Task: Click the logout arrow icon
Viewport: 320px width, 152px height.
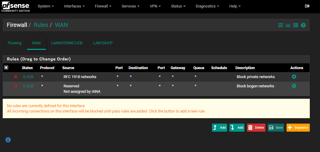Action: 307,6
